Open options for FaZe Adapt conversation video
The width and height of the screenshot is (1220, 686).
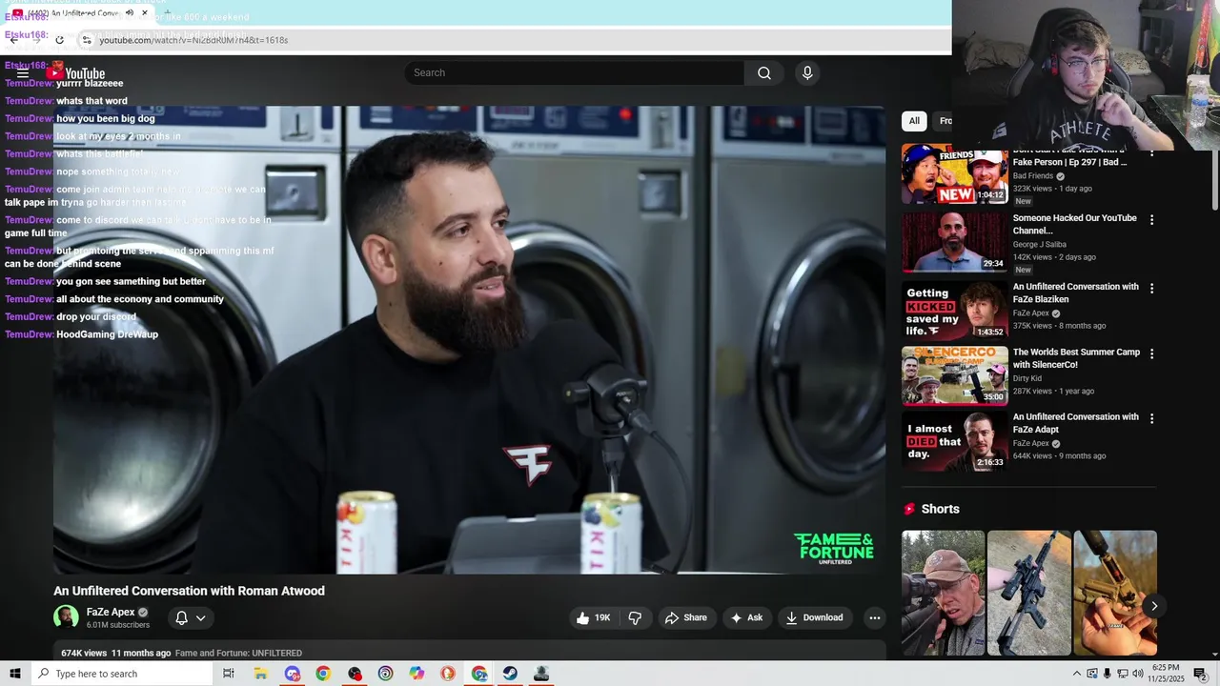coord(1151,418)
